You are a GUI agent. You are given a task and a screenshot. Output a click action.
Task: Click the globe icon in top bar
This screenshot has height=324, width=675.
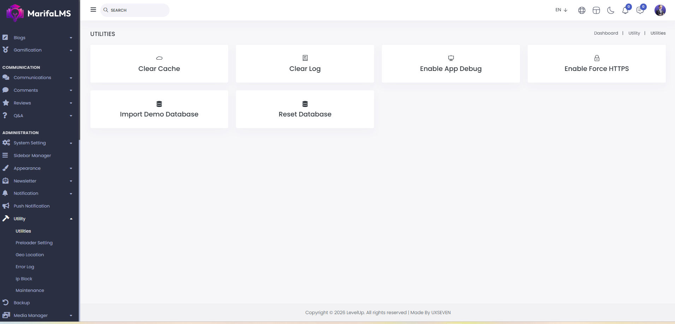click(x=582, y=10)
